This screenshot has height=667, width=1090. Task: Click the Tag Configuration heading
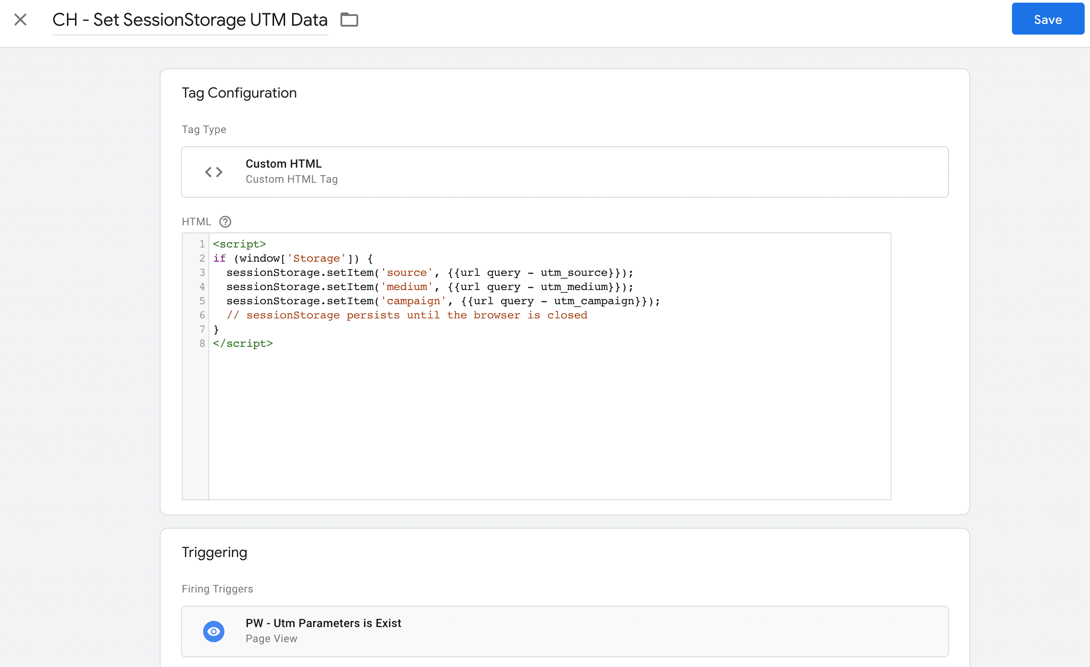click(x=239, y=93)
